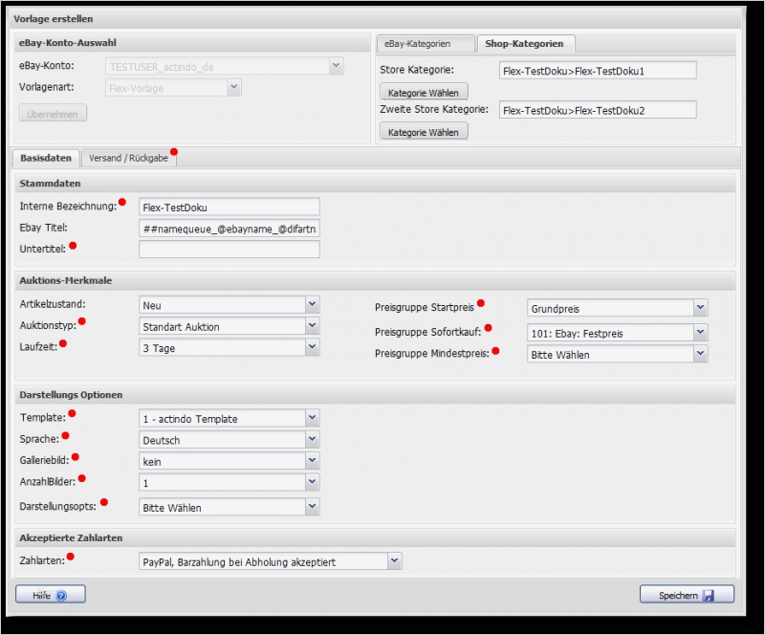Click the red dot next to Preisgruppe Mindestpreis
Screen dimensions: 765x635
pyautogui.click(x=495, y=350)
